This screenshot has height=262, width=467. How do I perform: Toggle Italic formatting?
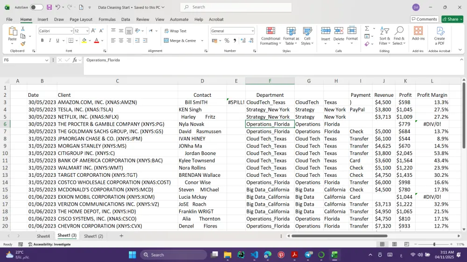click(50, 40)
